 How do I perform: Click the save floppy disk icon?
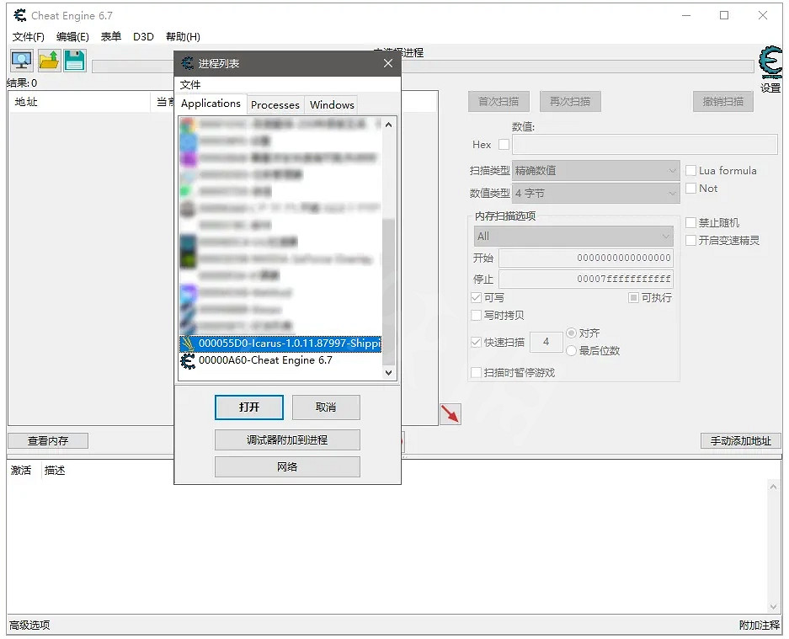(75, 61)
